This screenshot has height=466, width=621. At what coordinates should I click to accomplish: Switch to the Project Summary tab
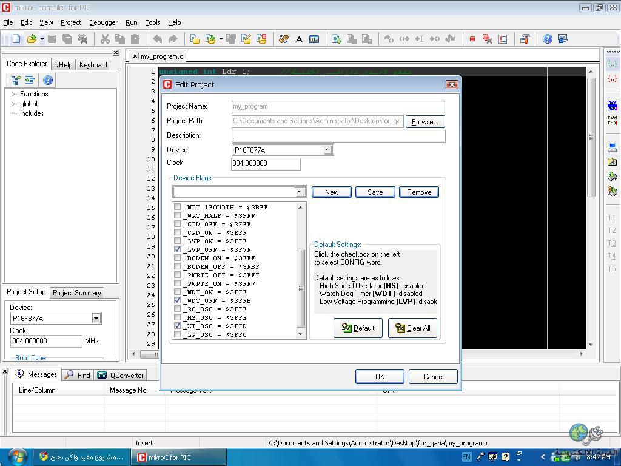point(77,293)
